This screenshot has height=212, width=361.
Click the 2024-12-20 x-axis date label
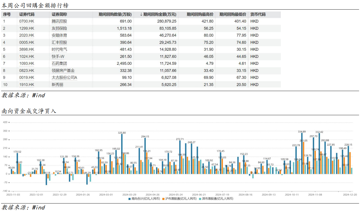click(x=350, y=194)
